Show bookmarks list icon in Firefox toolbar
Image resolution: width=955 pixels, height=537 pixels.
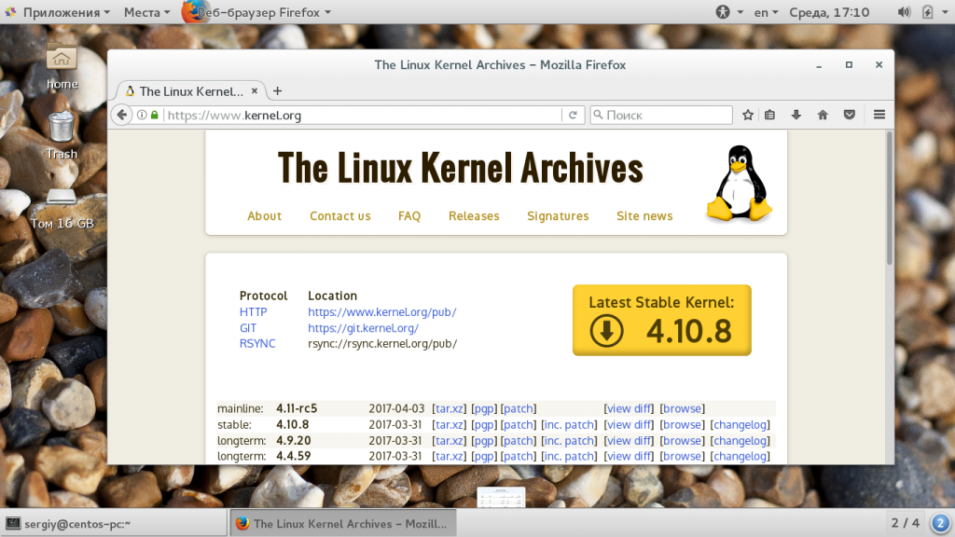[769, 115]
